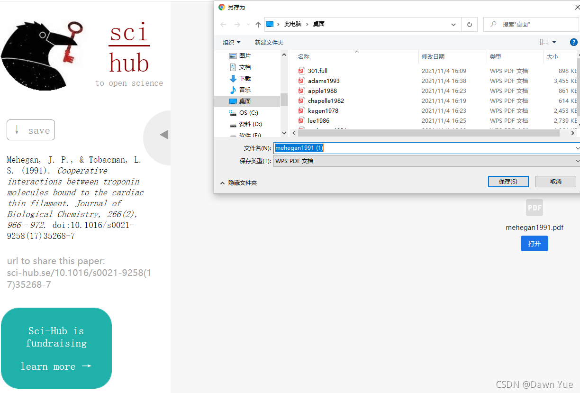580x393 pixels.
Task: Click adams1993 date 2021/11/4 16:38
Action: (444, 81)
